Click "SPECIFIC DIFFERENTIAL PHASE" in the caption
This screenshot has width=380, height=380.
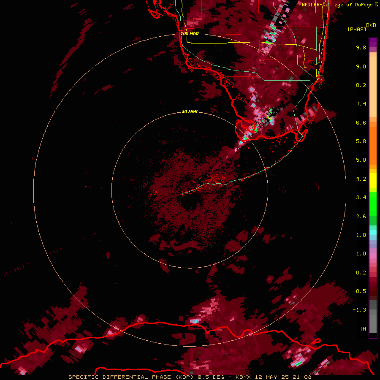pyautogui.click(x=120, y=377)
